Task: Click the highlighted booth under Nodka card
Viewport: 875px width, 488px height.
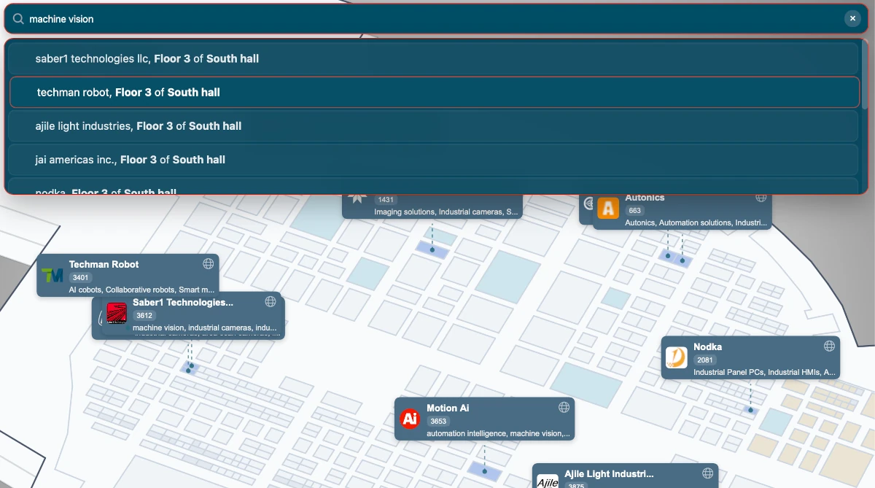Action: pos(750,411)
